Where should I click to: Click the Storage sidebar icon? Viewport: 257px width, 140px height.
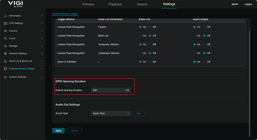point(5,46)
